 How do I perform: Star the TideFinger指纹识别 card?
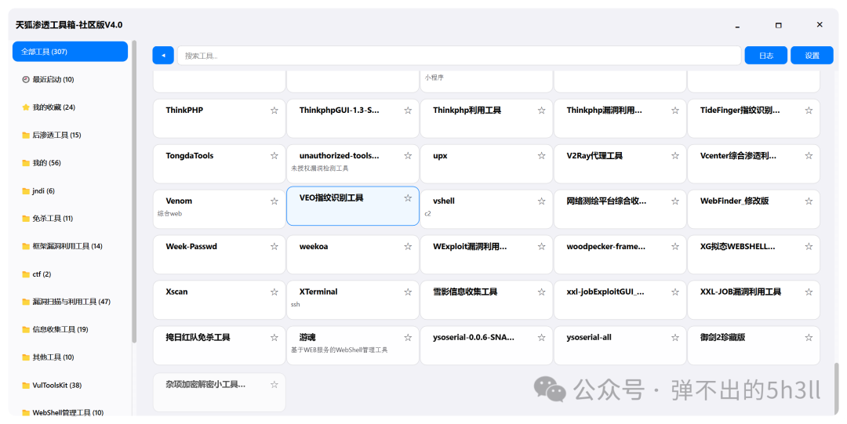click(809, 111)
